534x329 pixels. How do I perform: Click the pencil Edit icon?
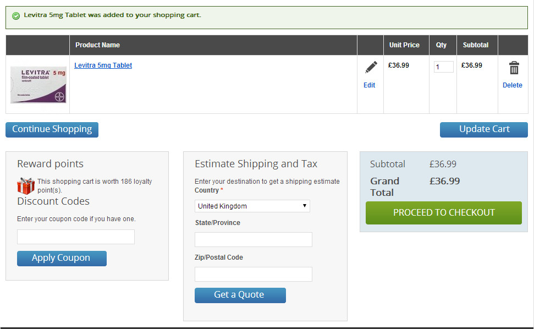click(371, 67)
